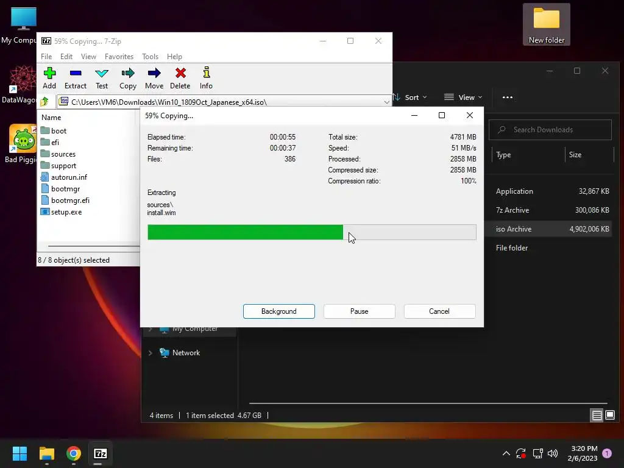Image resolution: width=624 pixels, height=468 pixels.
Task: Select the iso Archive row in Explorer
Action: (549, 229)
